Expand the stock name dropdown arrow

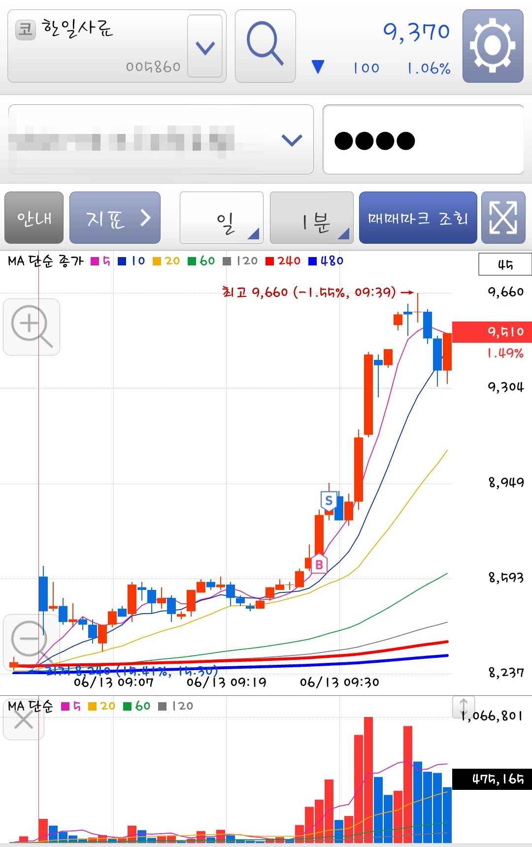tap(205, 46)
